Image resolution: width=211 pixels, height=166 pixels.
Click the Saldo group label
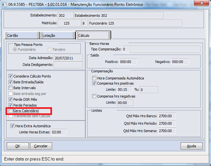pyautogui.click(x=95, y=55)
